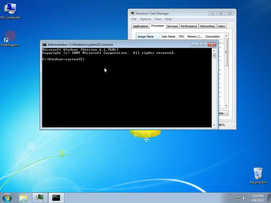Click the Show Desktop strip on the taskbar
This screenshot has height=203, width=271.
click(x=269, y=198)
